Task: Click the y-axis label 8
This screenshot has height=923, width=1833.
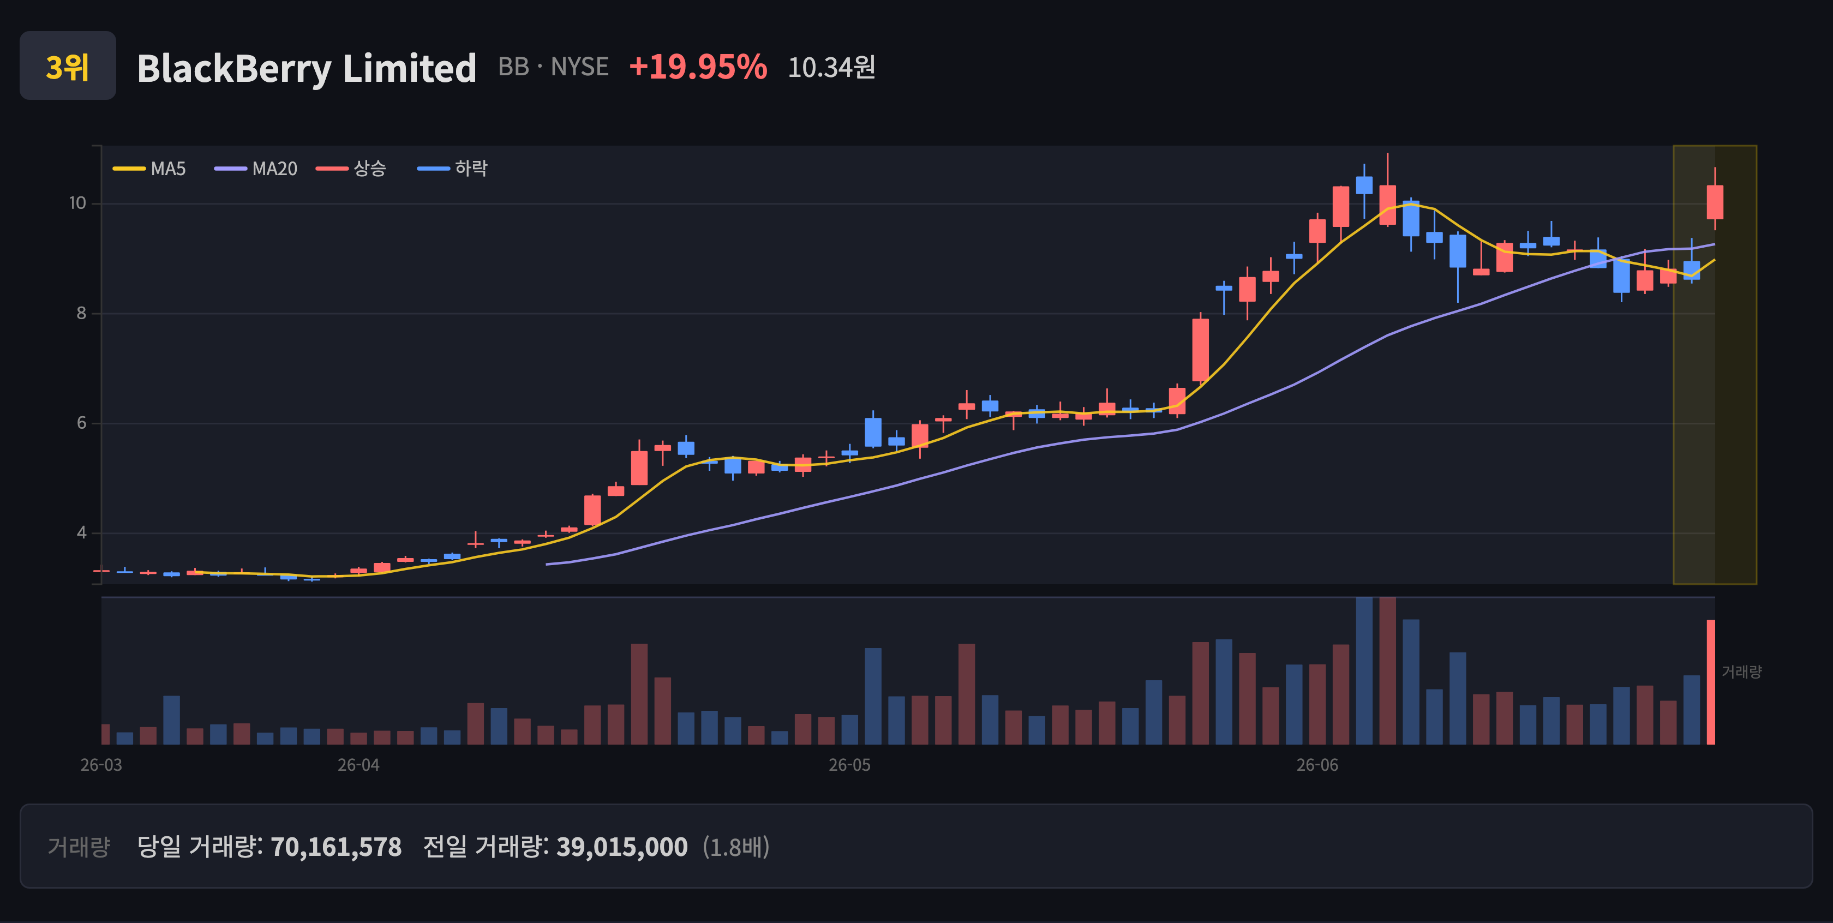Action: [81, 313]
